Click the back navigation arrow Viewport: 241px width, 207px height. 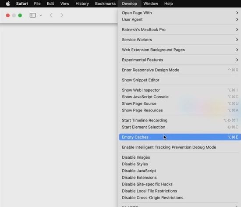pyautogui.click(x=51, y=15)
